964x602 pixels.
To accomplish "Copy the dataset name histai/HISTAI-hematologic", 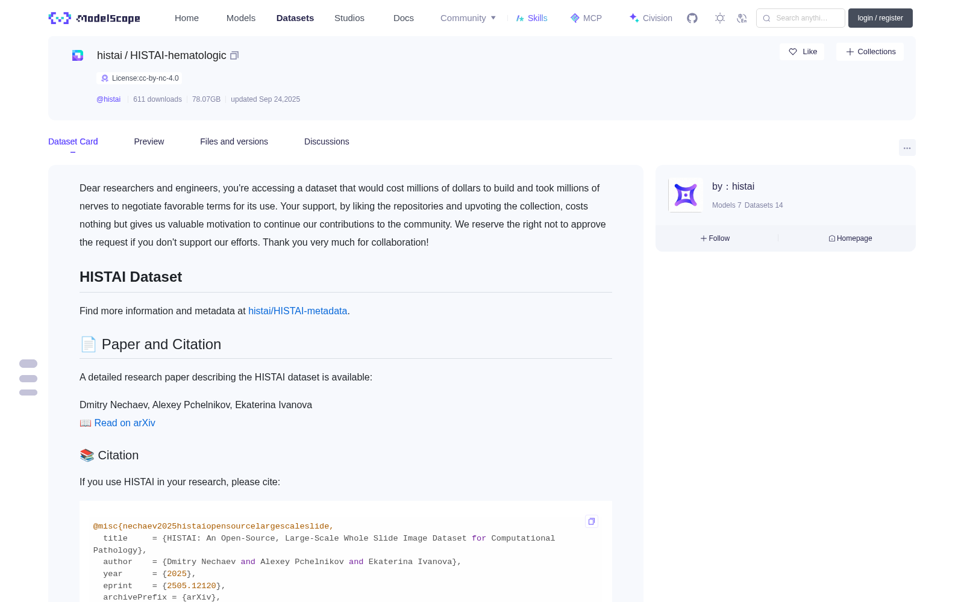I will tap(234, 55).
